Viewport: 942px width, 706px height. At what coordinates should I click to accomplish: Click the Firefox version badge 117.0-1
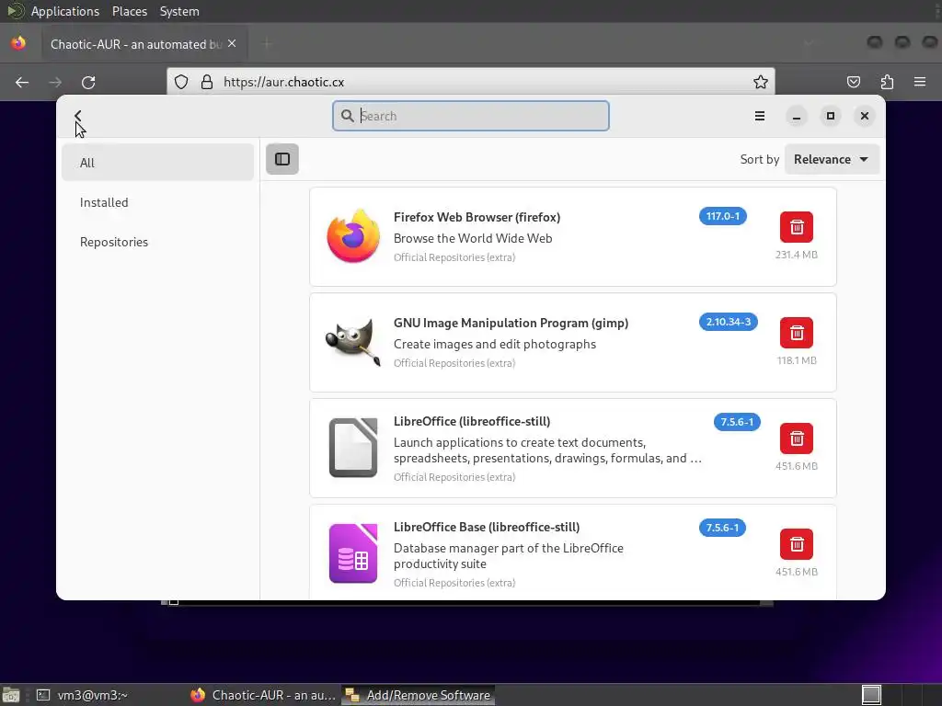pyautogui.click(x=723, y=216)
